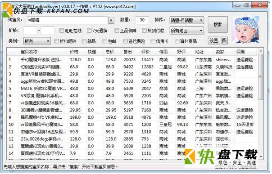Open the 所有地区 region dropdown
This screenshot has height=174, width=272.
pos(186,31)
